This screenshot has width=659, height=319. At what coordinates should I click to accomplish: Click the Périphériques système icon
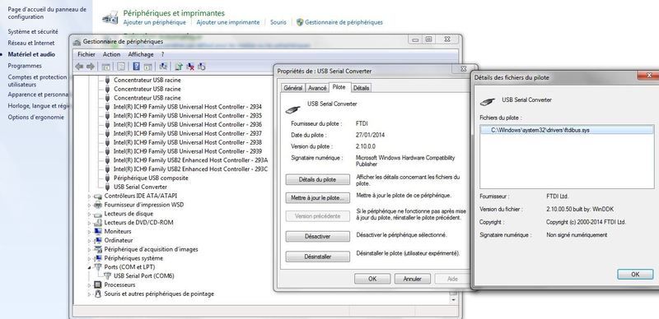click(x=98, y=258)
